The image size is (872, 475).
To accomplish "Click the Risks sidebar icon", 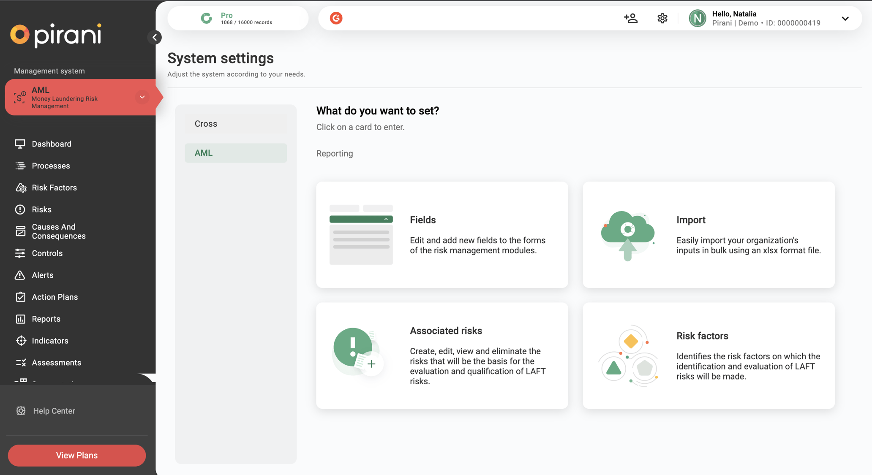I will coord(41,209).
